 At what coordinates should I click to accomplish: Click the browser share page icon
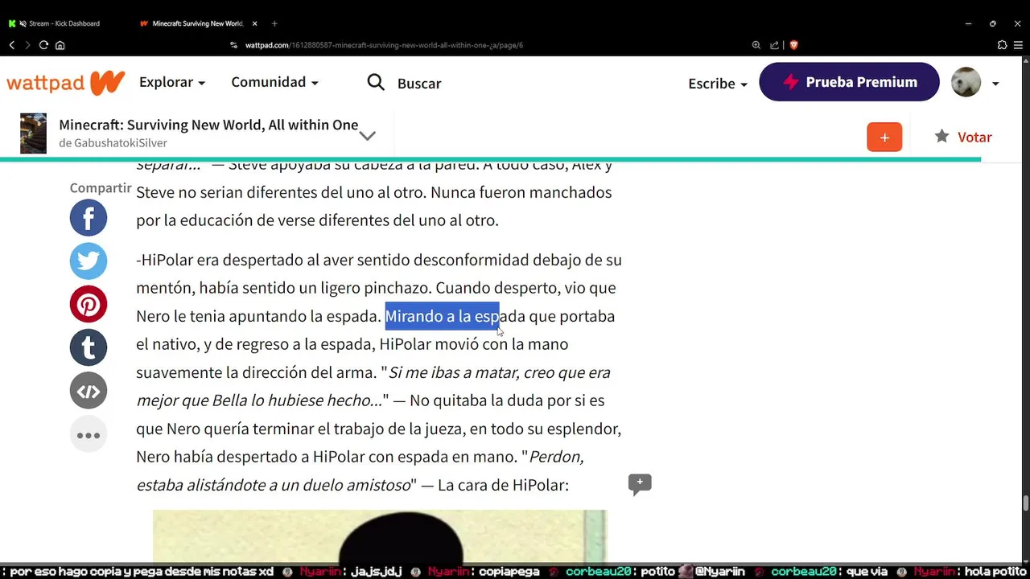[x=774, y=45]
